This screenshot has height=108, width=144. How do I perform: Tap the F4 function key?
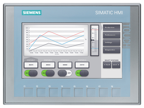pyautogui.click(x=66, y=92)
